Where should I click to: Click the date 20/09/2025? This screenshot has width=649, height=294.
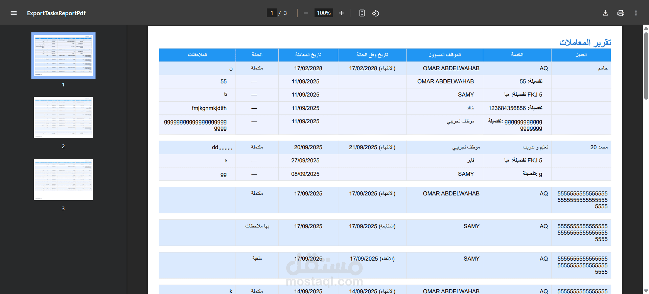tap(308, 147)
